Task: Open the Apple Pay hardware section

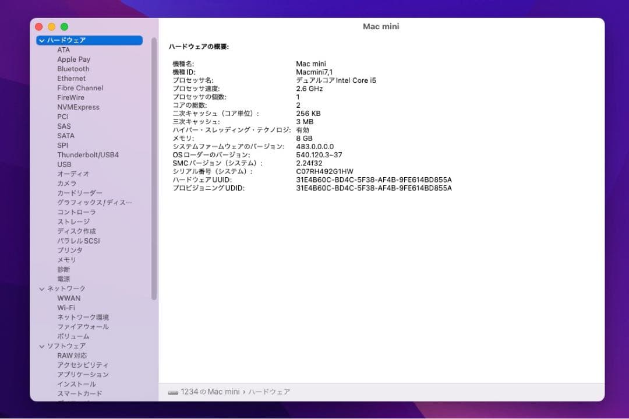Action: point(73,59)
